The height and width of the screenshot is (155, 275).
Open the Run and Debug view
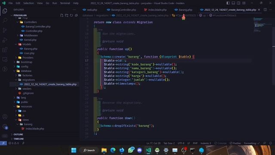pos(5,40)
